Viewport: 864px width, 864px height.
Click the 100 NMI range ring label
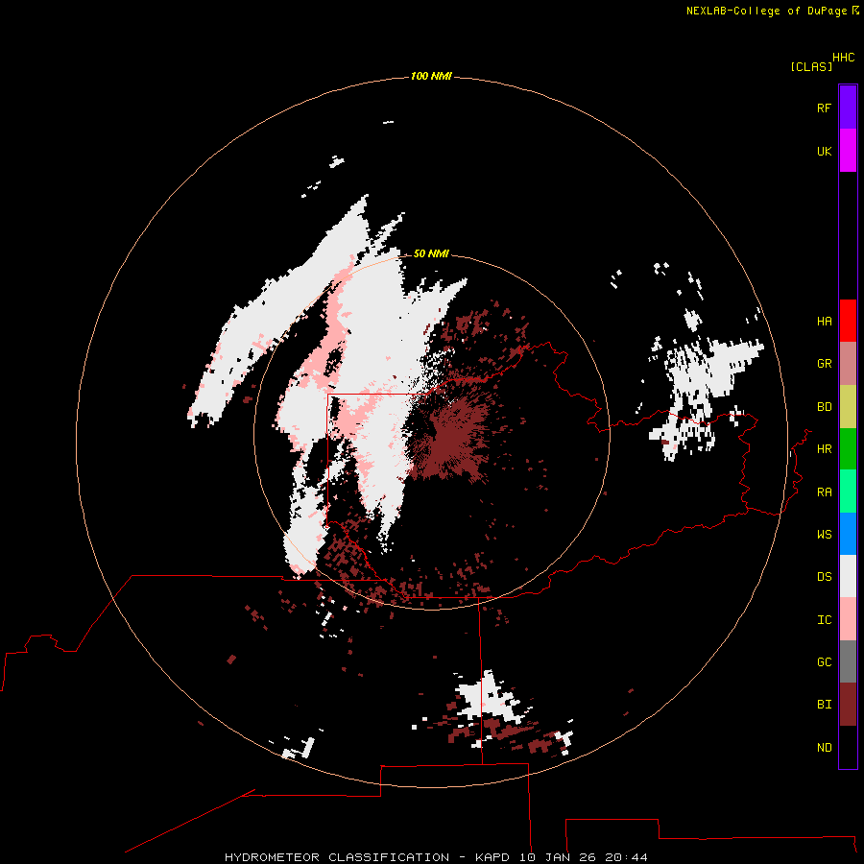[x=431, y=76]
